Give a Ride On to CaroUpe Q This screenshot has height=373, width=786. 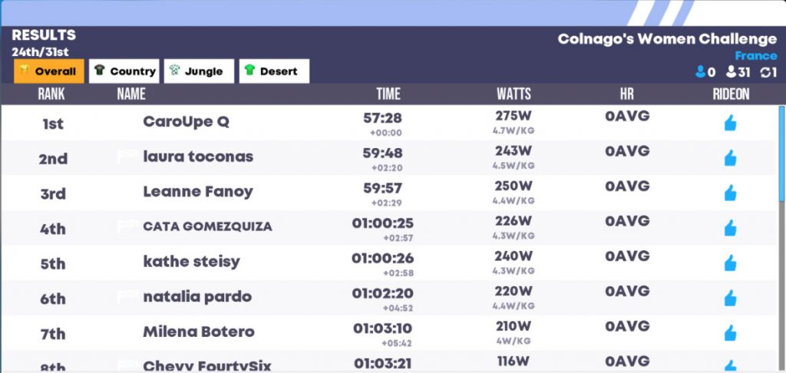[731, 123]
